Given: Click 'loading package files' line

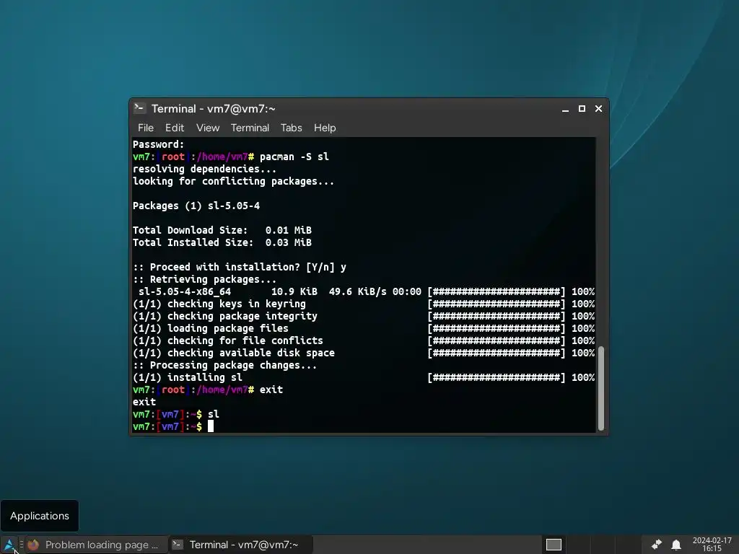Looking at the screenshot, I should point(364,328).
